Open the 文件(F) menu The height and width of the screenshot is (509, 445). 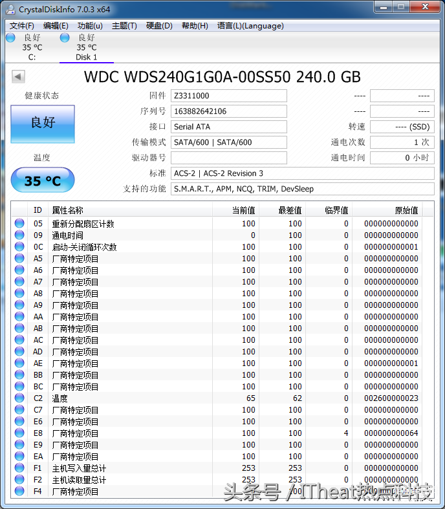(22, 26)
